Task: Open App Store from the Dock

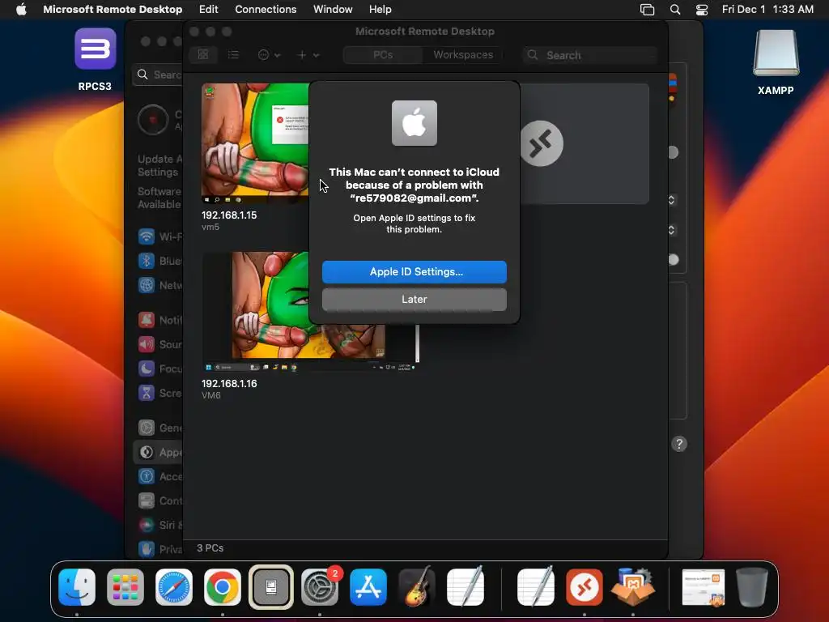Action: 368,587
